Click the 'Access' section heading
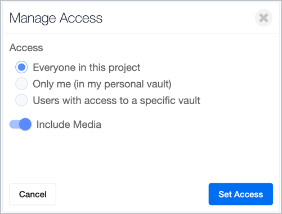The image size is (282, 214). pyautogui.click(x=26, y=48)
